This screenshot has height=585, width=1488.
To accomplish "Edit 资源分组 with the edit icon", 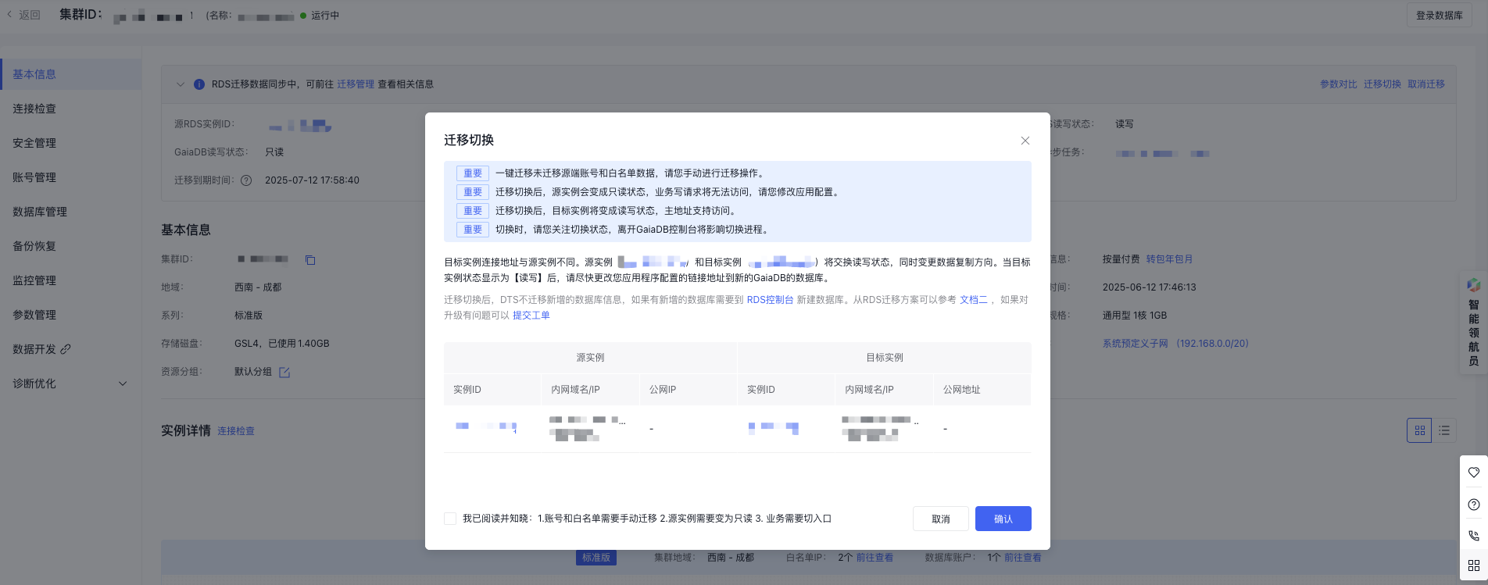I will pyautogui.click(x=284, y=373).
